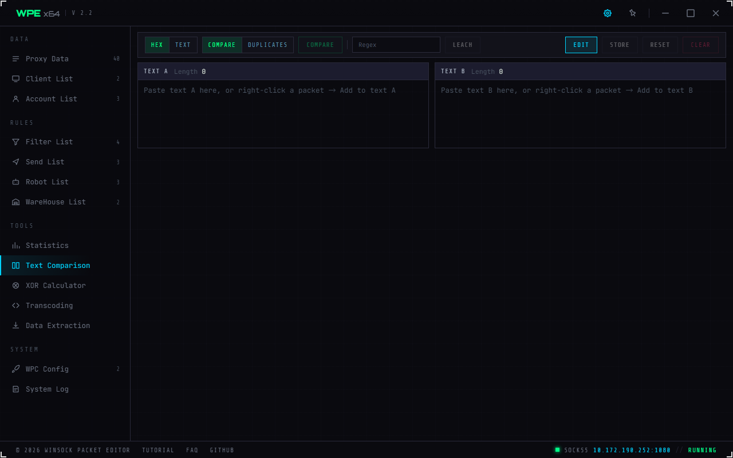
Task: Click the SOCKS address 10.172.190.252:1080
Action: click(x=632, y=451)
